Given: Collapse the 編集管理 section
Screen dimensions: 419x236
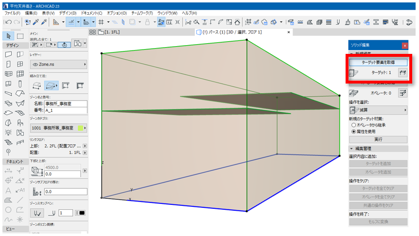Looking at the screenshot, I should coord(351,149).
